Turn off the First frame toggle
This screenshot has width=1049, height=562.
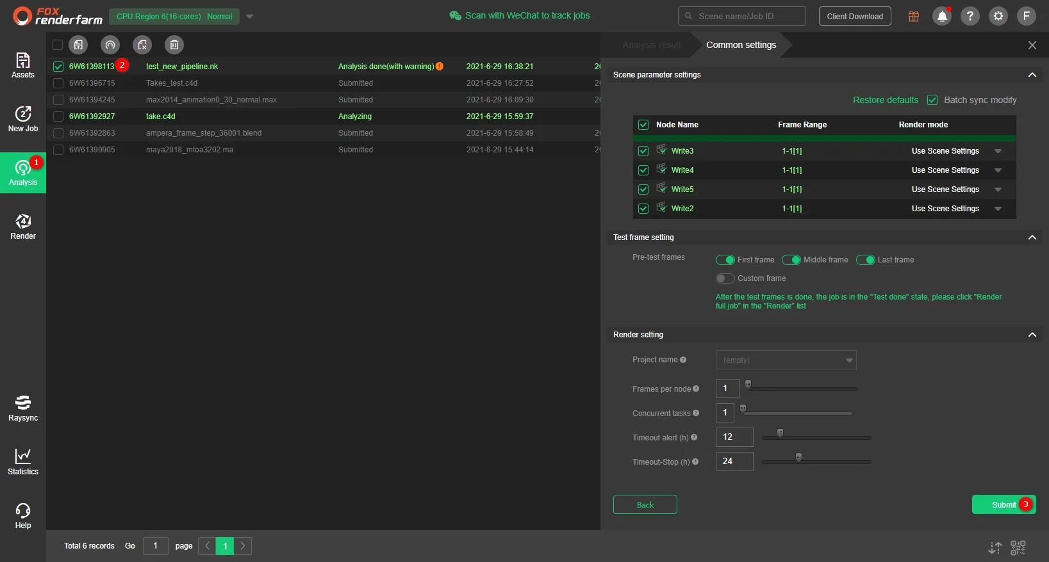tap(725, 260)
